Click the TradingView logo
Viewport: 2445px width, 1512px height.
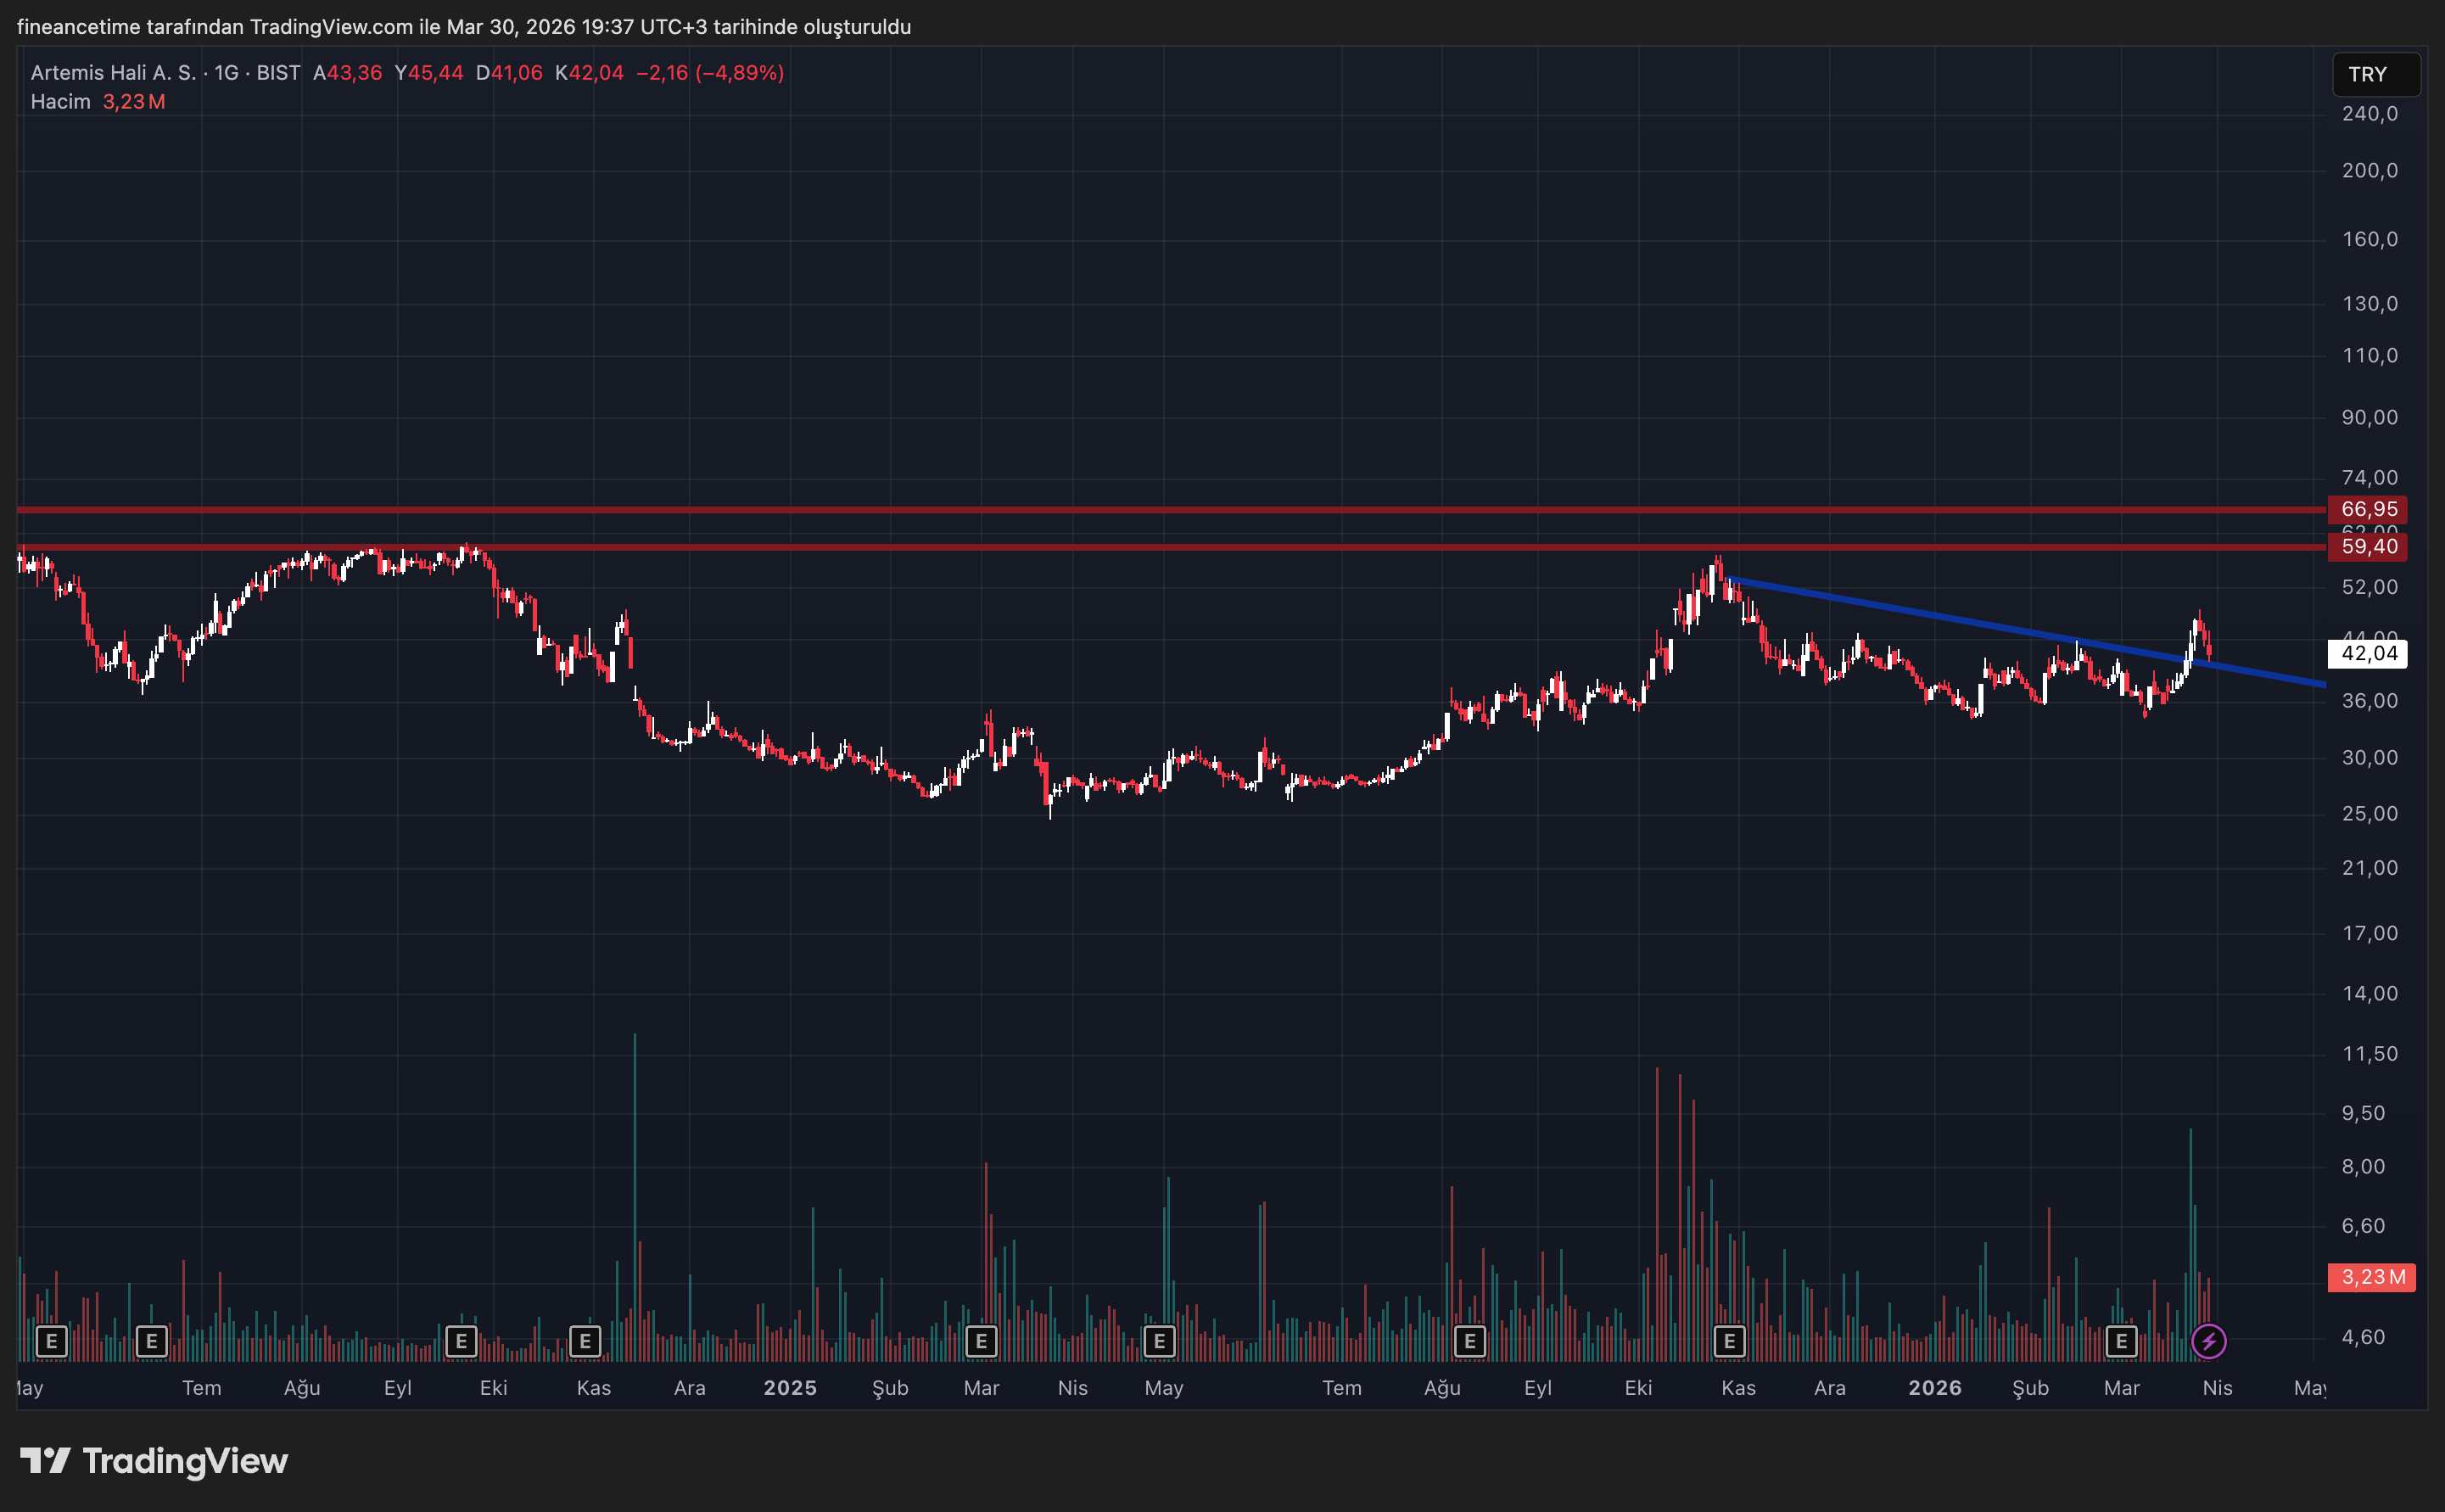click(x=154, y=1461)
